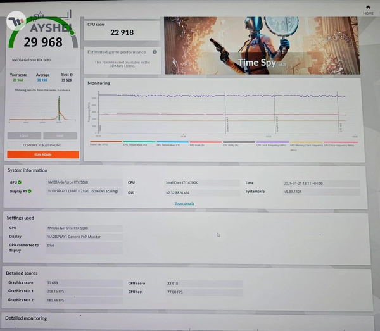
Task: Click the green check beside Display #1
Action: pyautogui.click(x=30, y=191)
